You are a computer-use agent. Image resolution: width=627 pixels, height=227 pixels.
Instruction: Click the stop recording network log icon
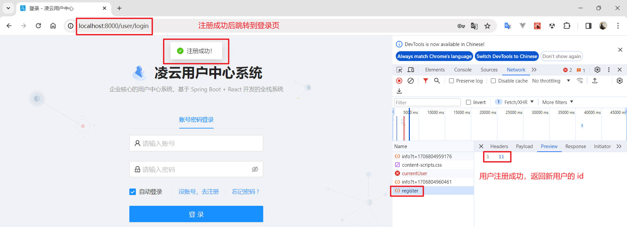[x=399, y=81]
